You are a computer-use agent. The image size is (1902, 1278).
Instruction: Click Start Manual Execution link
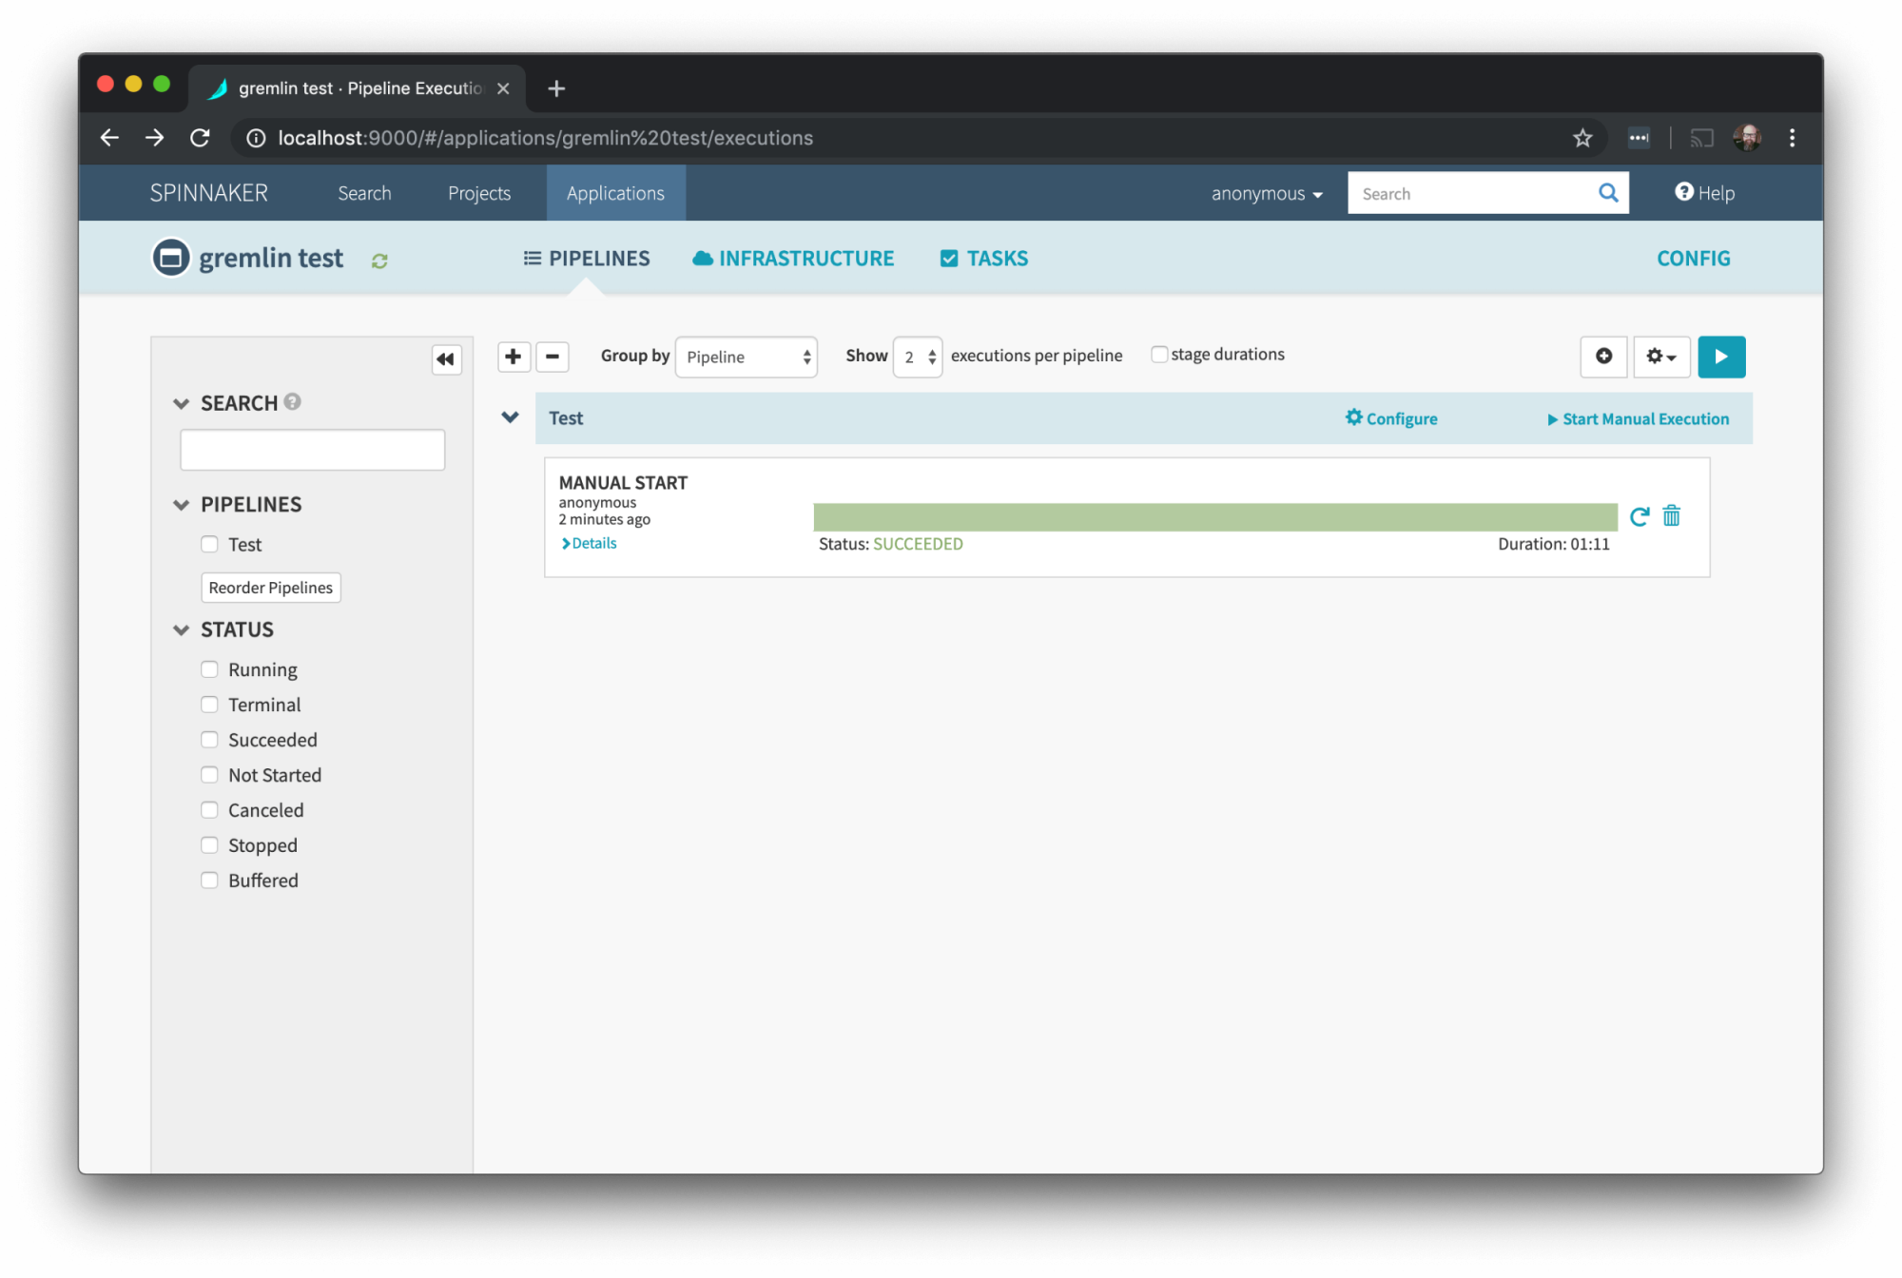[1639, 416]
